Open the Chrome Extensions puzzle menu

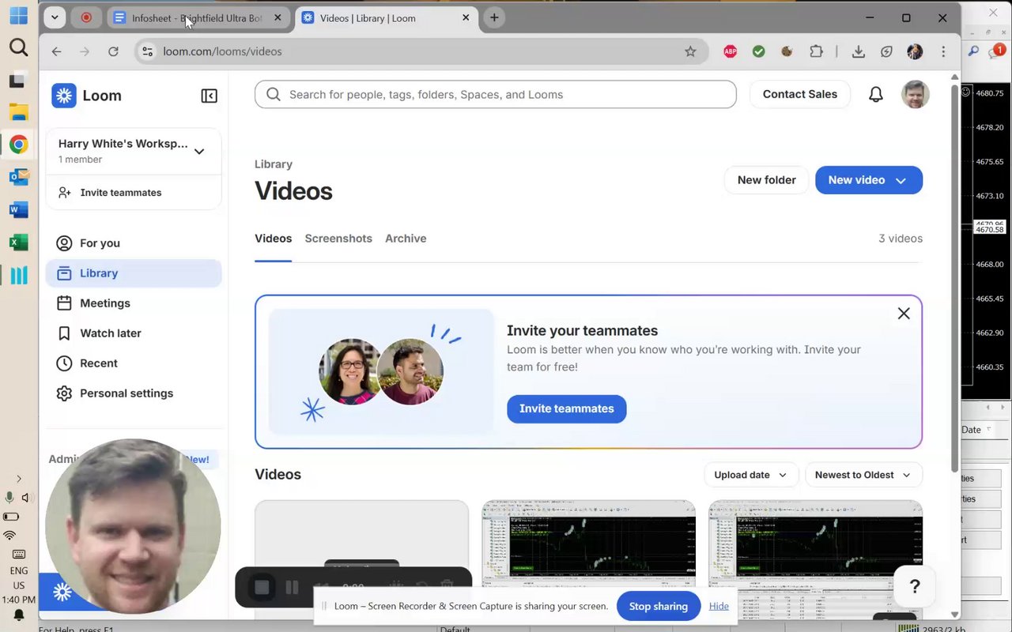(x=816, y=51)
